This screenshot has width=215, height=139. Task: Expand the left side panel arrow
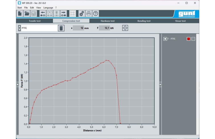point(18,84)
